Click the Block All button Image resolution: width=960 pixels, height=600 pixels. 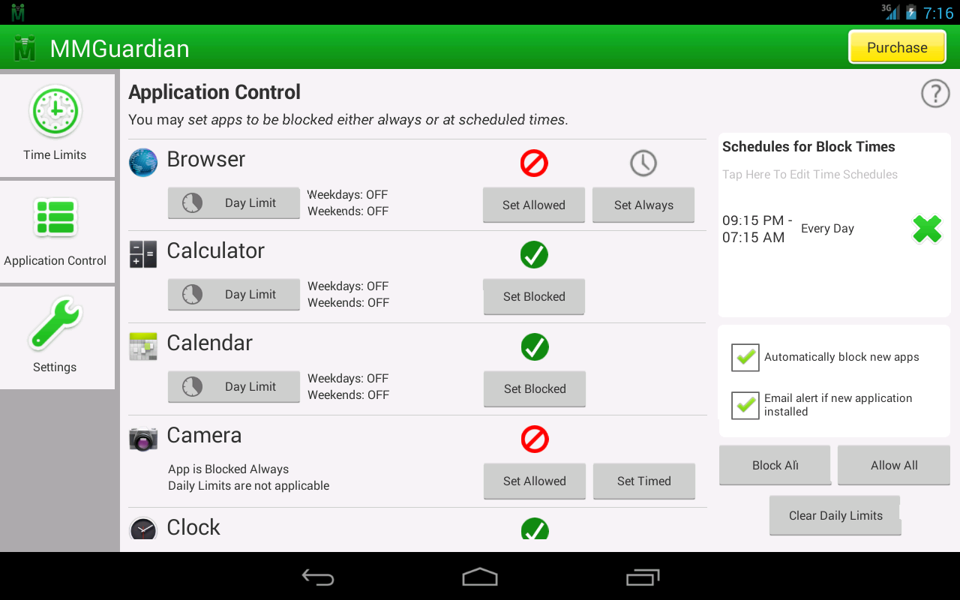[774, 465]
